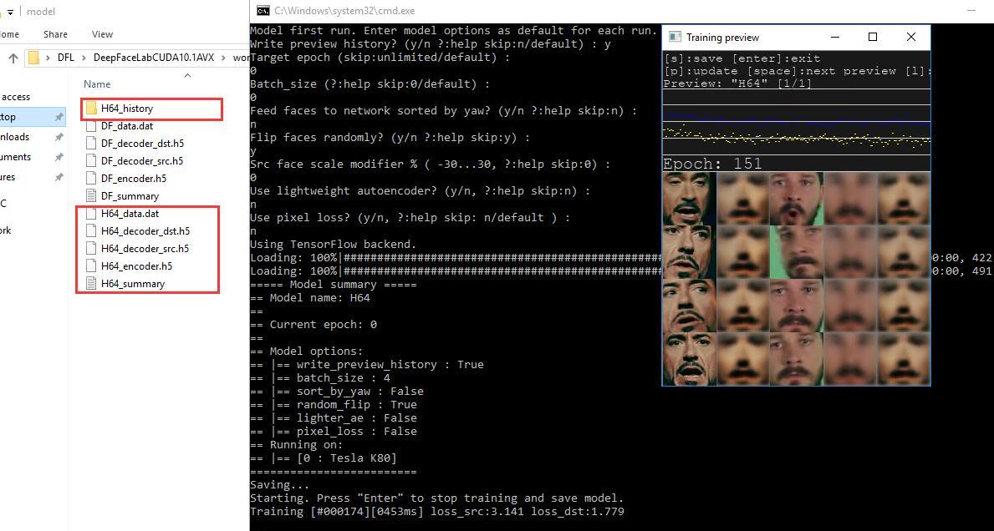Select DF_decoder_src.h5 in the file list
Screen dimensions: 994x531
[141, 161]
